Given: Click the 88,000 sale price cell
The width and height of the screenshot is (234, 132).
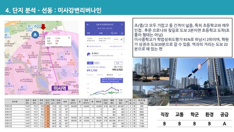Looking at the screenshot, I should [73, 121].
